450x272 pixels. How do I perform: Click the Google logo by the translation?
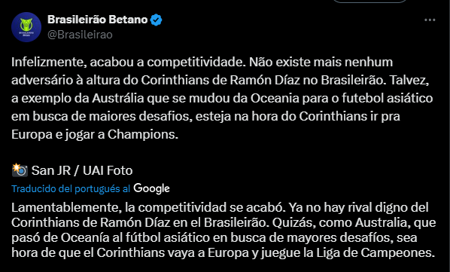[151, 188]
